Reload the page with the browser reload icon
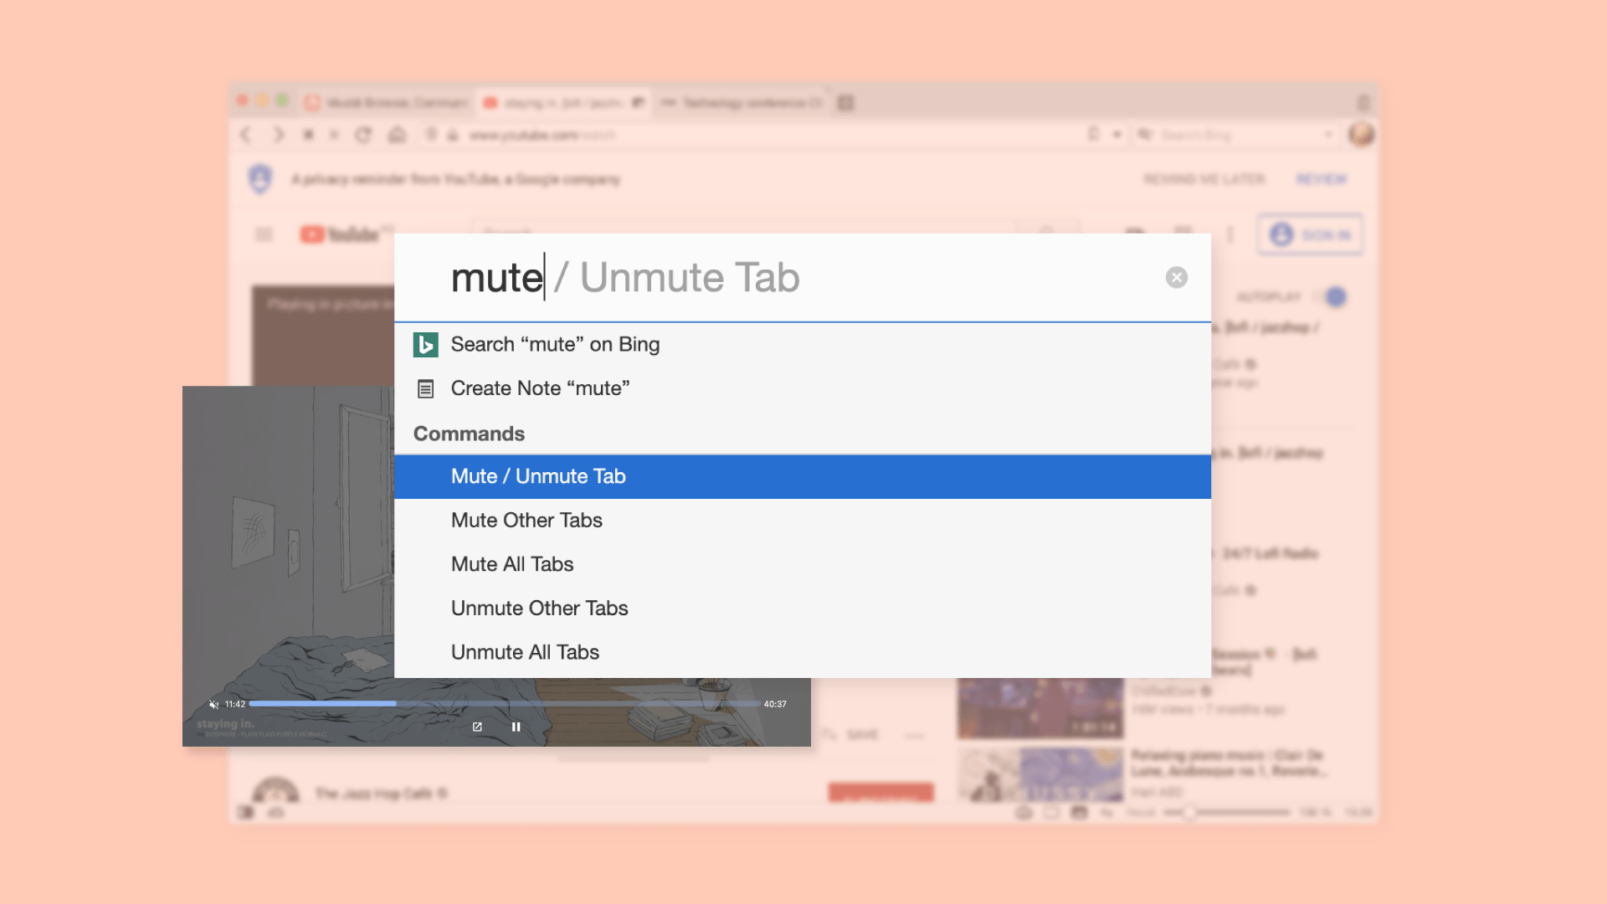 [363, 135]
